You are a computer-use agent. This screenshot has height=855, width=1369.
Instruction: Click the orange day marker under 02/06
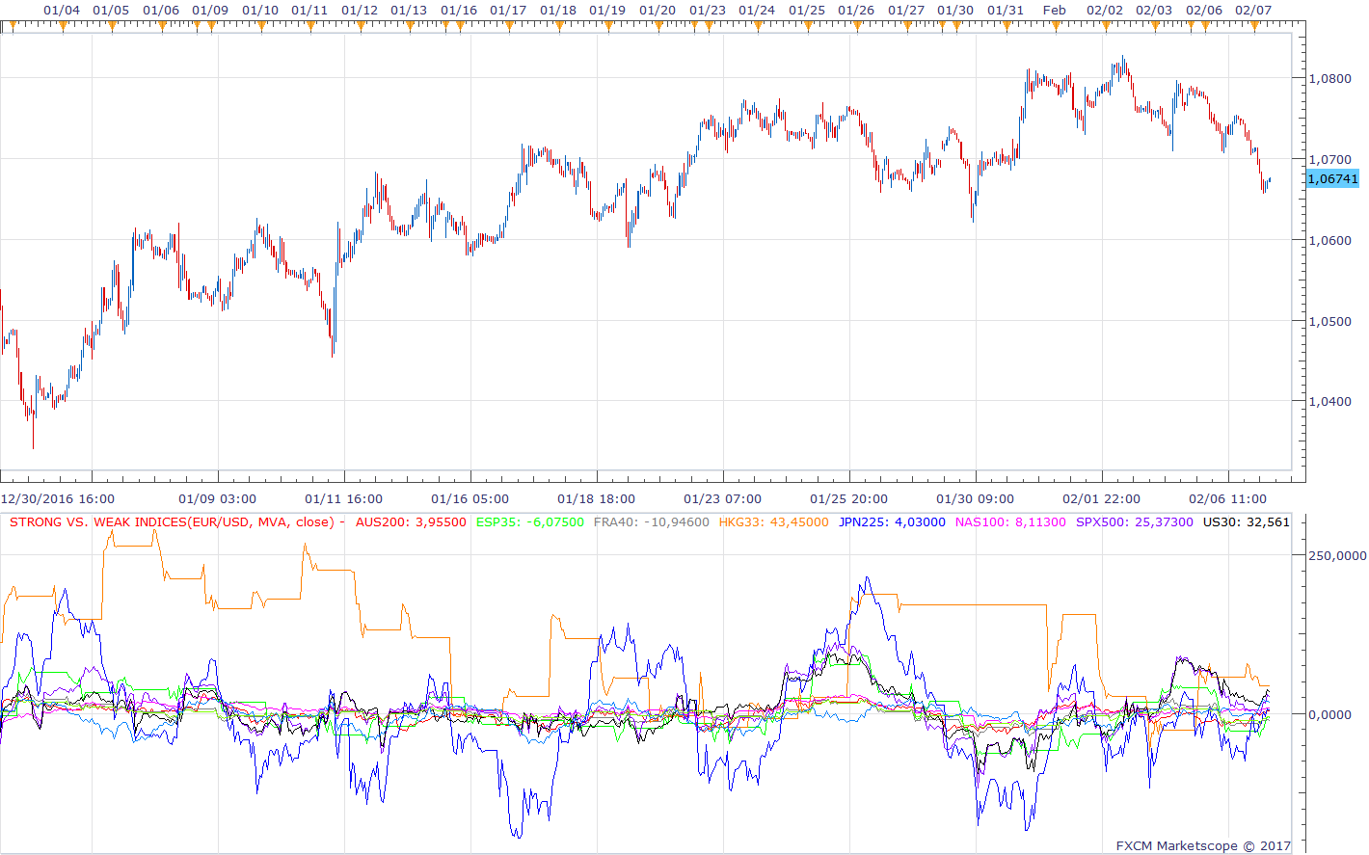coord(1205,26)
